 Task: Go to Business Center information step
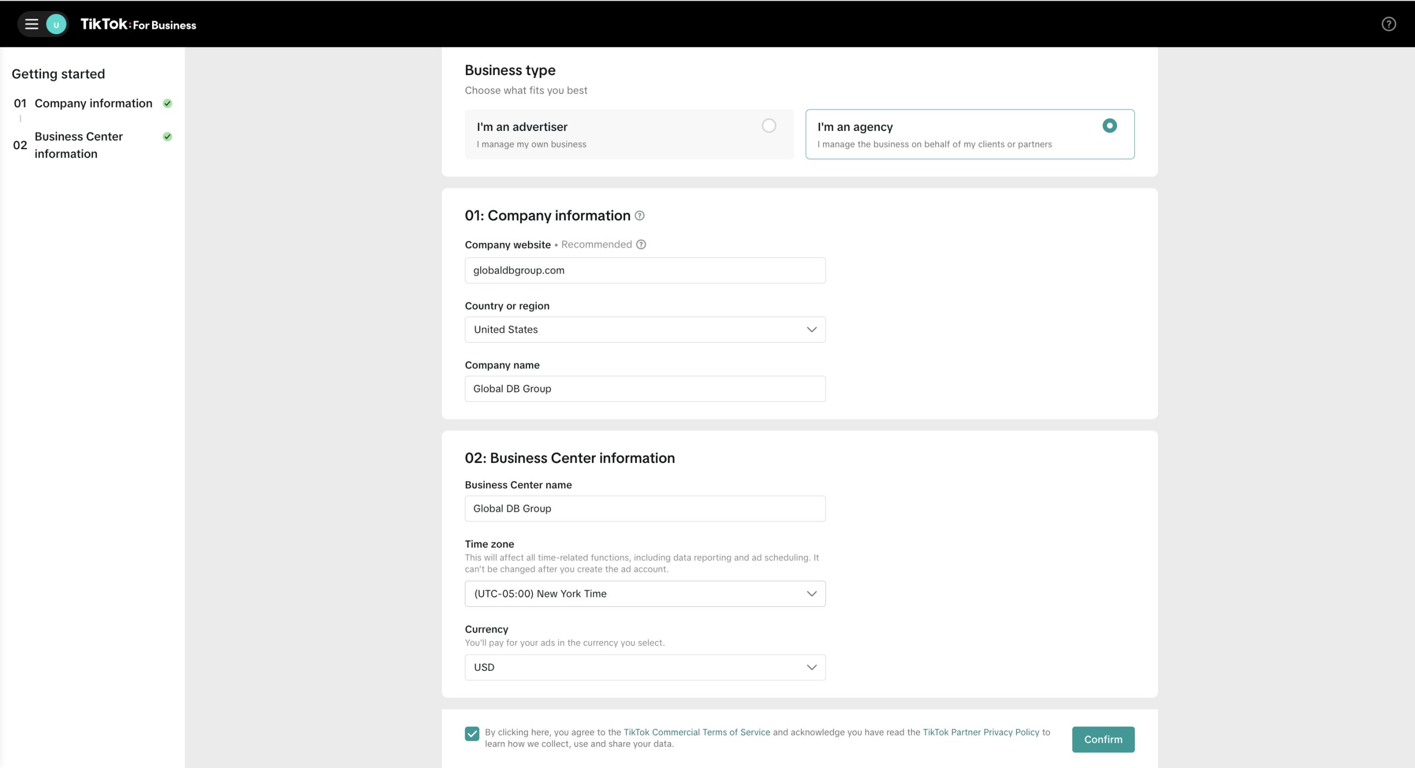[x=78, y=145]
